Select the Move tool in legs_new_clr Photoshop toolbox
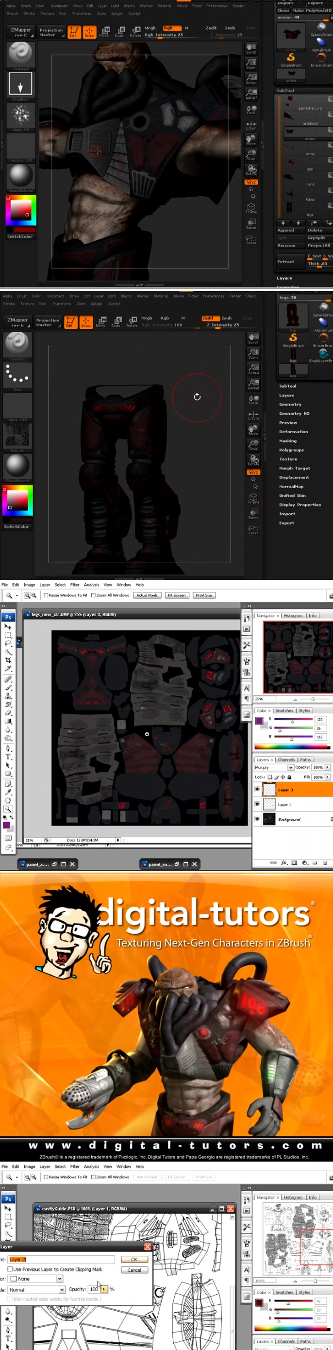The image size is (333, 1350). tap(8, 626)
